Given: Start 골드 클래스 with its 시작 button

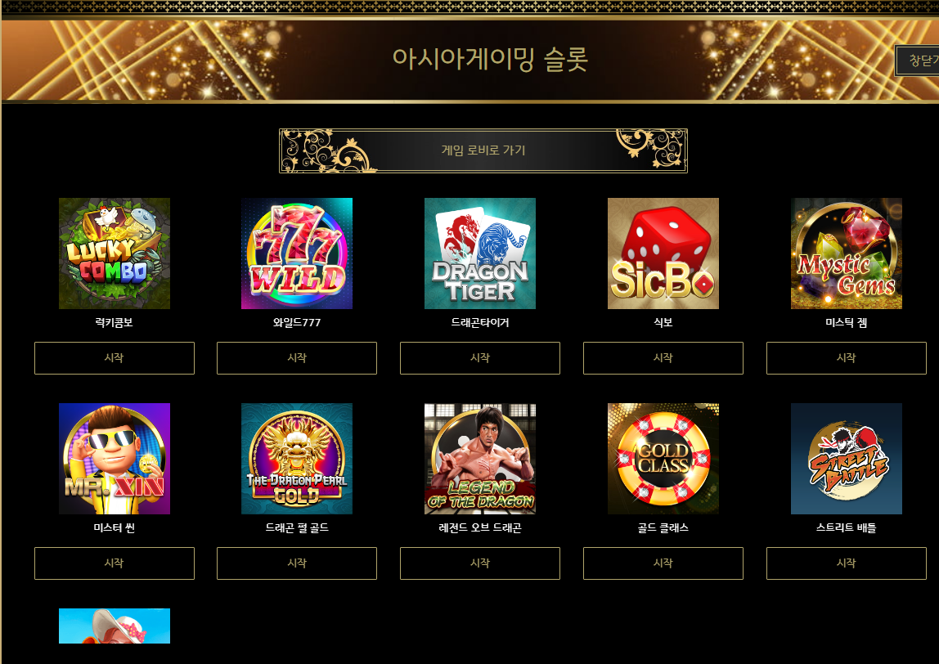Looking at the screenshot, I should (x=663, y=563).
